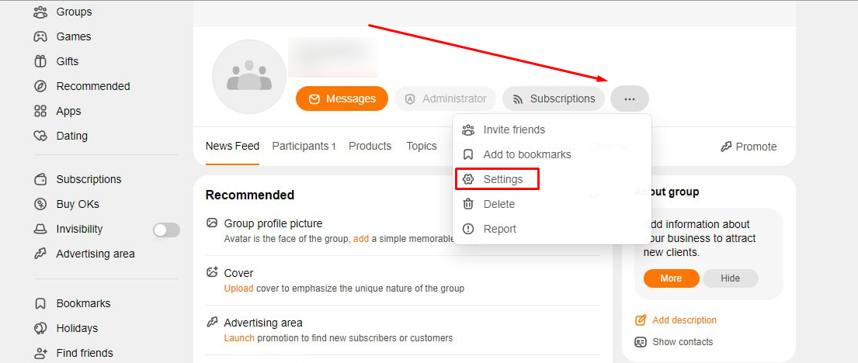Switch to the Participants tab
Screen dimensions: 858x363
pyautogui.click(x=304, y=146)
